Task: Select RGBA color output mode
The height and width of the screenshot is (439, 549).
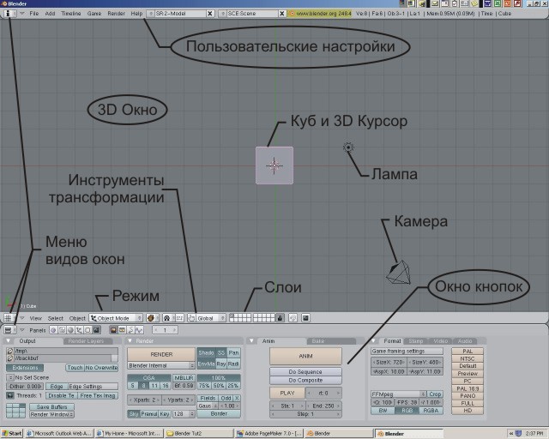Action: tap(431, 411)
